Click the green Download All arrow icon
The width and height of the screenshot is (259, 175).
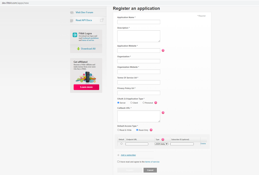[78, 49]
